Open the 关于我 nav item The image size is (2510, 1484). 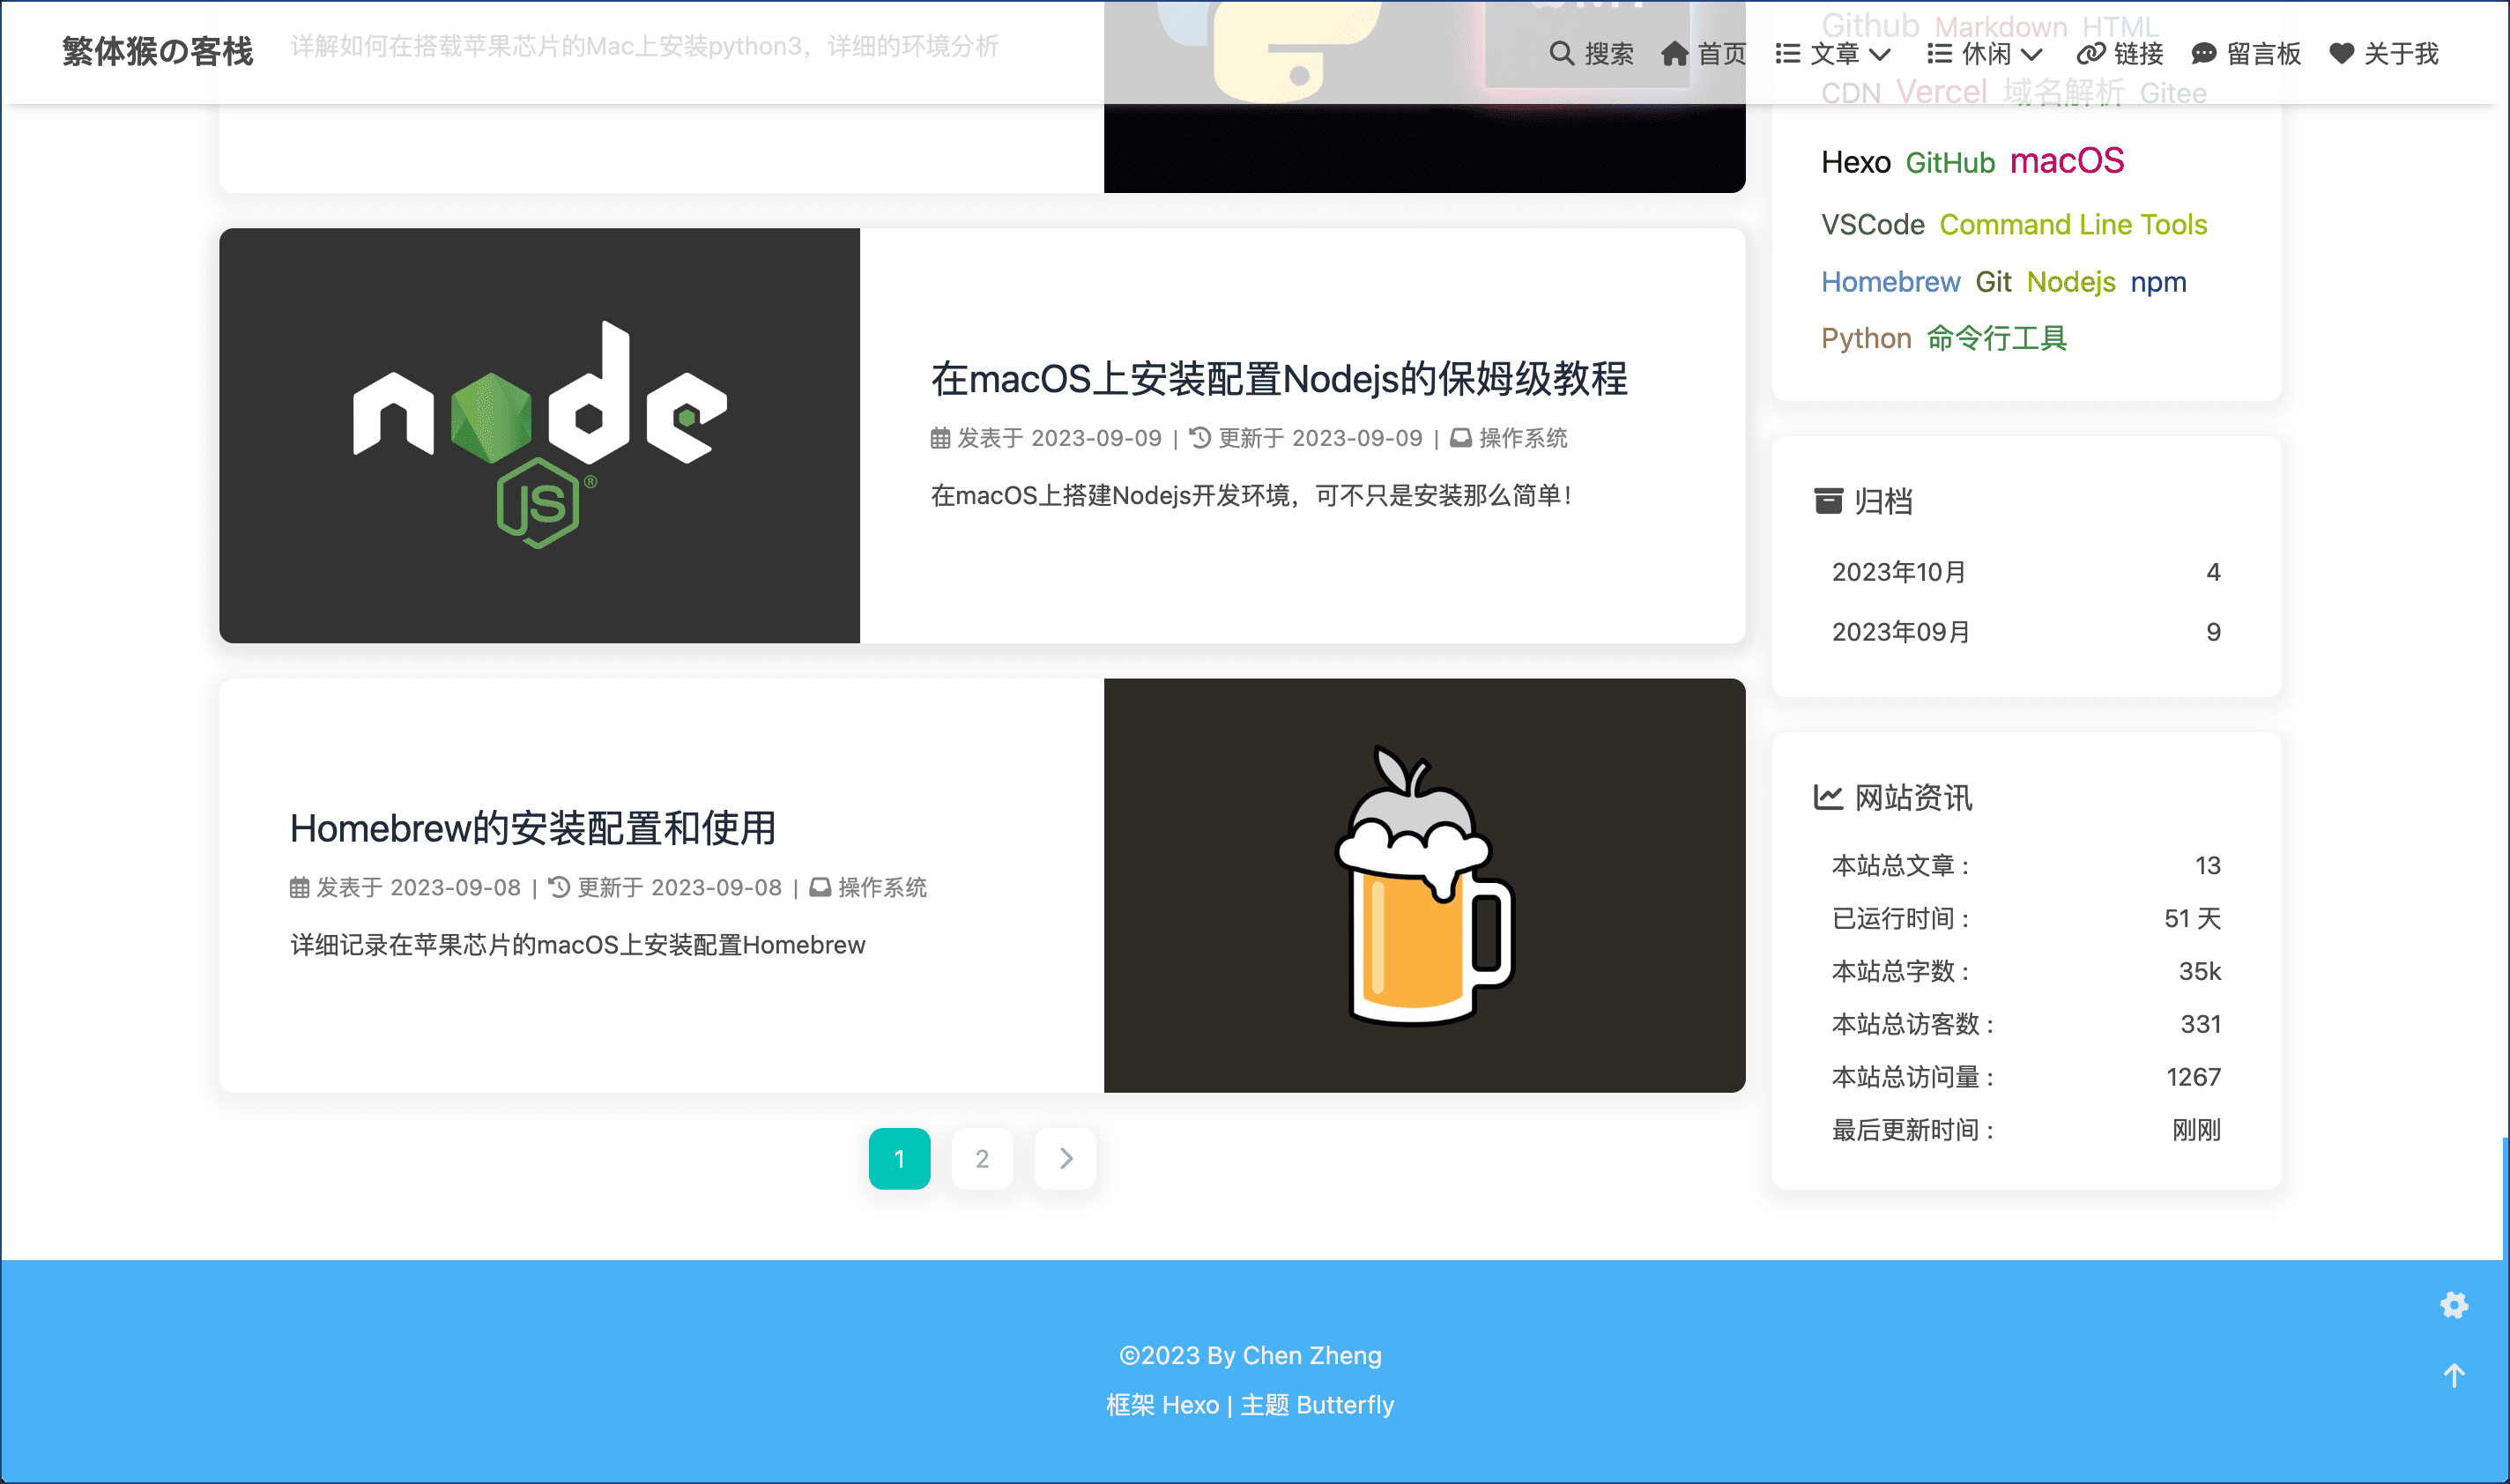click(x=2384, y=53)
